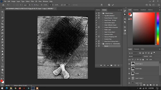Select the Zoom tool in the toolbar

tap(2, 73)
